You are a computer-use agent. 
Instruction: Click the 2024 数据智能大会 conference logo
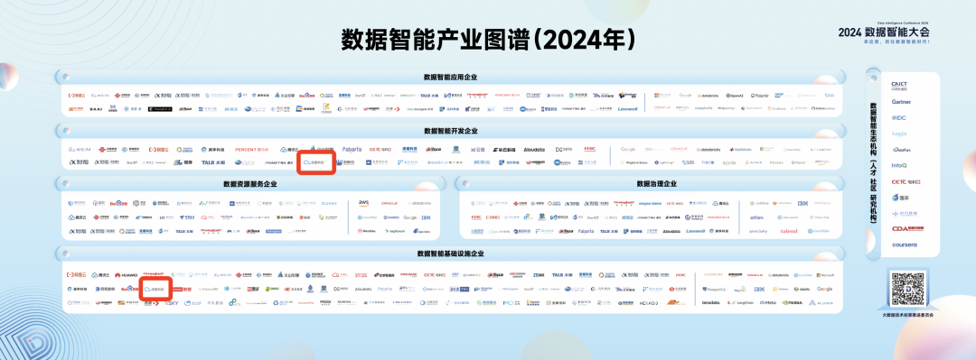click(884, 32)
